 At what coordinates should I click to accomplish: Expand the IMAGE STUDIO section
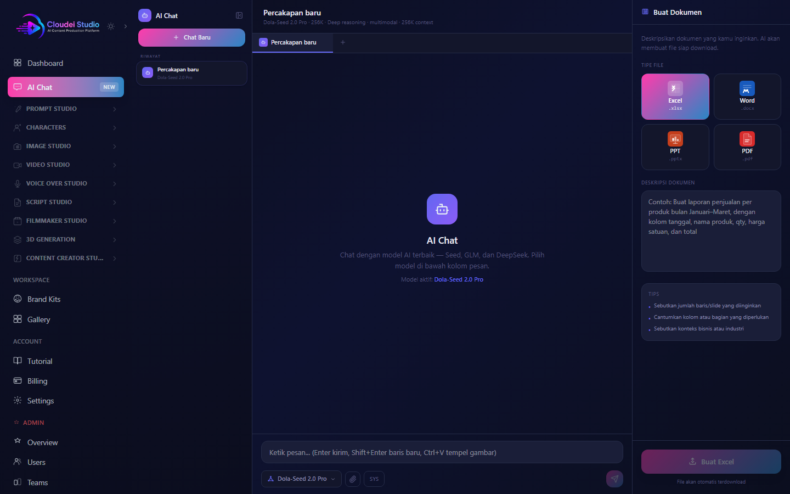coord(66,146)
